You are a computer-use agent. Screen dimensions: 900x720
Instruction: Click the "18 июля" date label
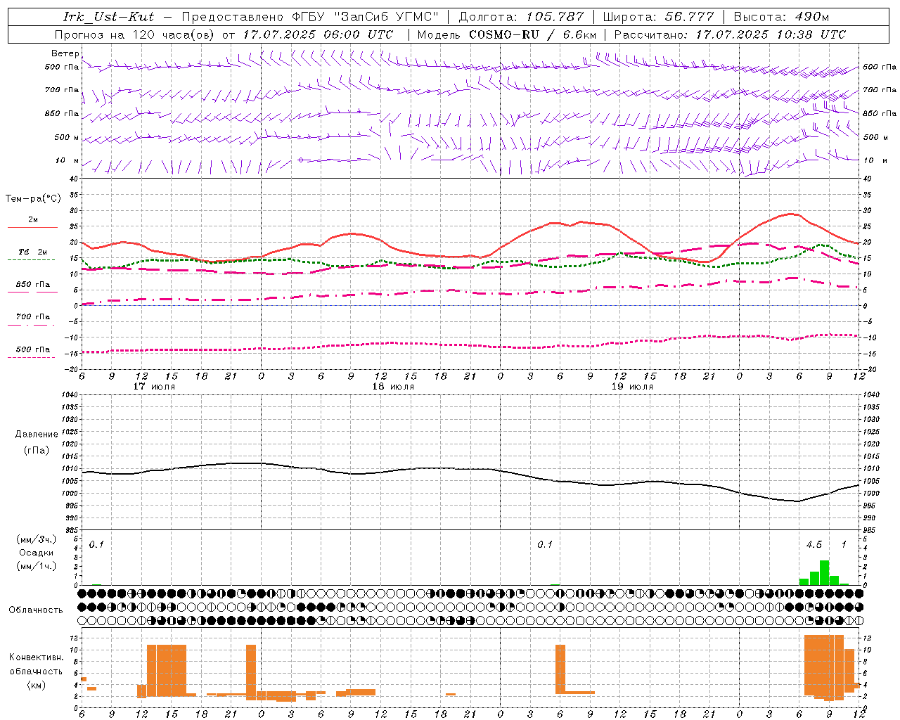(393, 387)
